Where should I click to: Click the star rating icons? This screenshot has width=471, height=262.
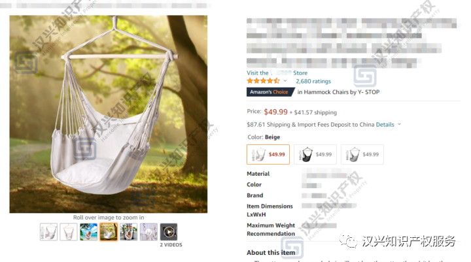[263, 81]
